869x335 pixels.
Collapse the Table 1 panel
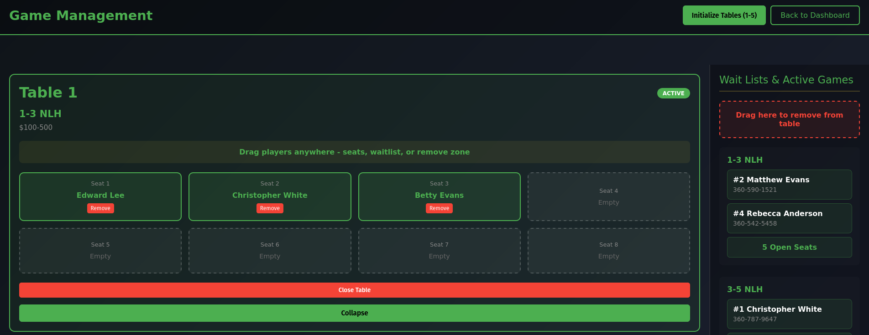click(x=354, y=313)
